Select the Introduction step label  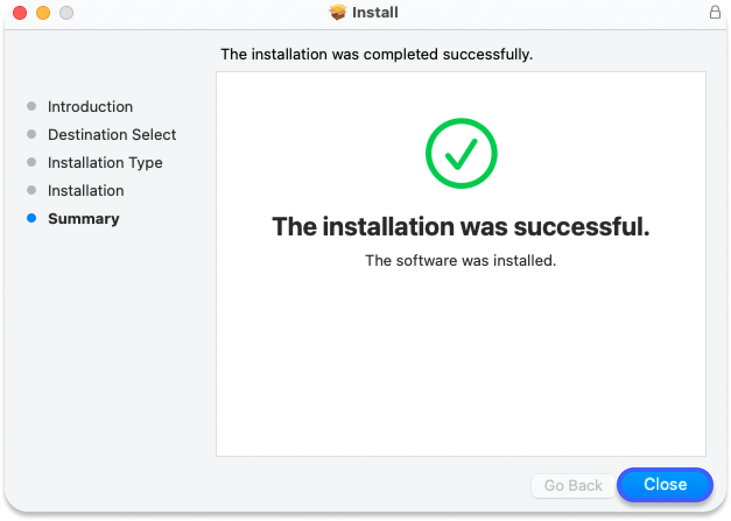pyautogui.click(x=90, y=107)
